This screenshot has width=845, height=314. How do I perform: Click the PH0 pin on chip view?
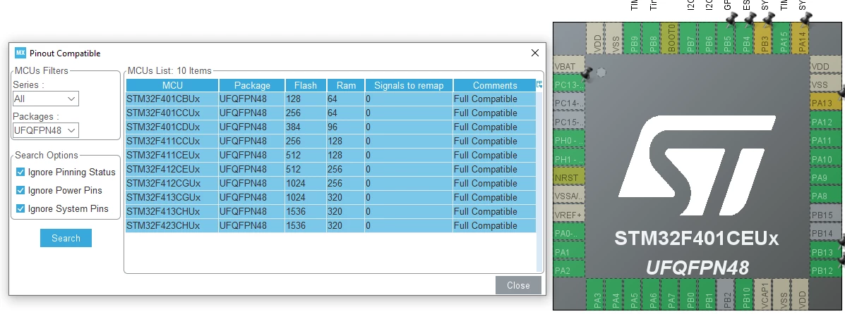coord(568,141)
